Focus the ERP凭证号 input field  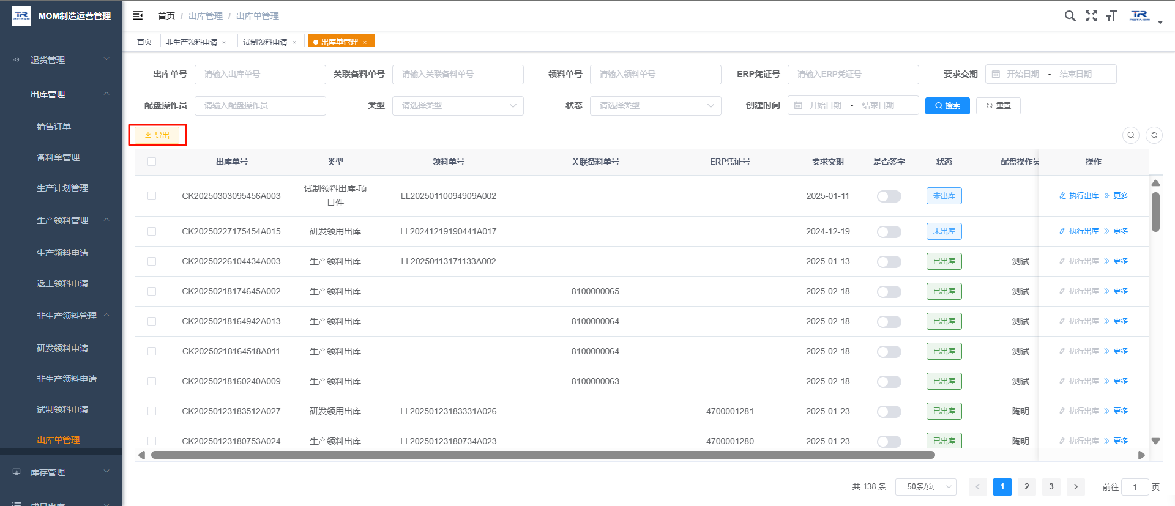click(853, 74)
